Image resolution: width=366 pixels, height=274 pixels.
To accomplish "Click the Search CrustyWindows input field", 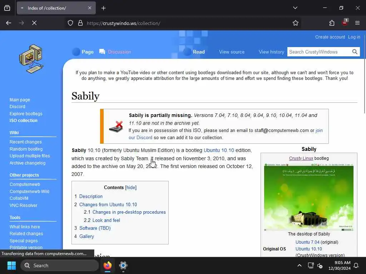I will tap(320, 52).
